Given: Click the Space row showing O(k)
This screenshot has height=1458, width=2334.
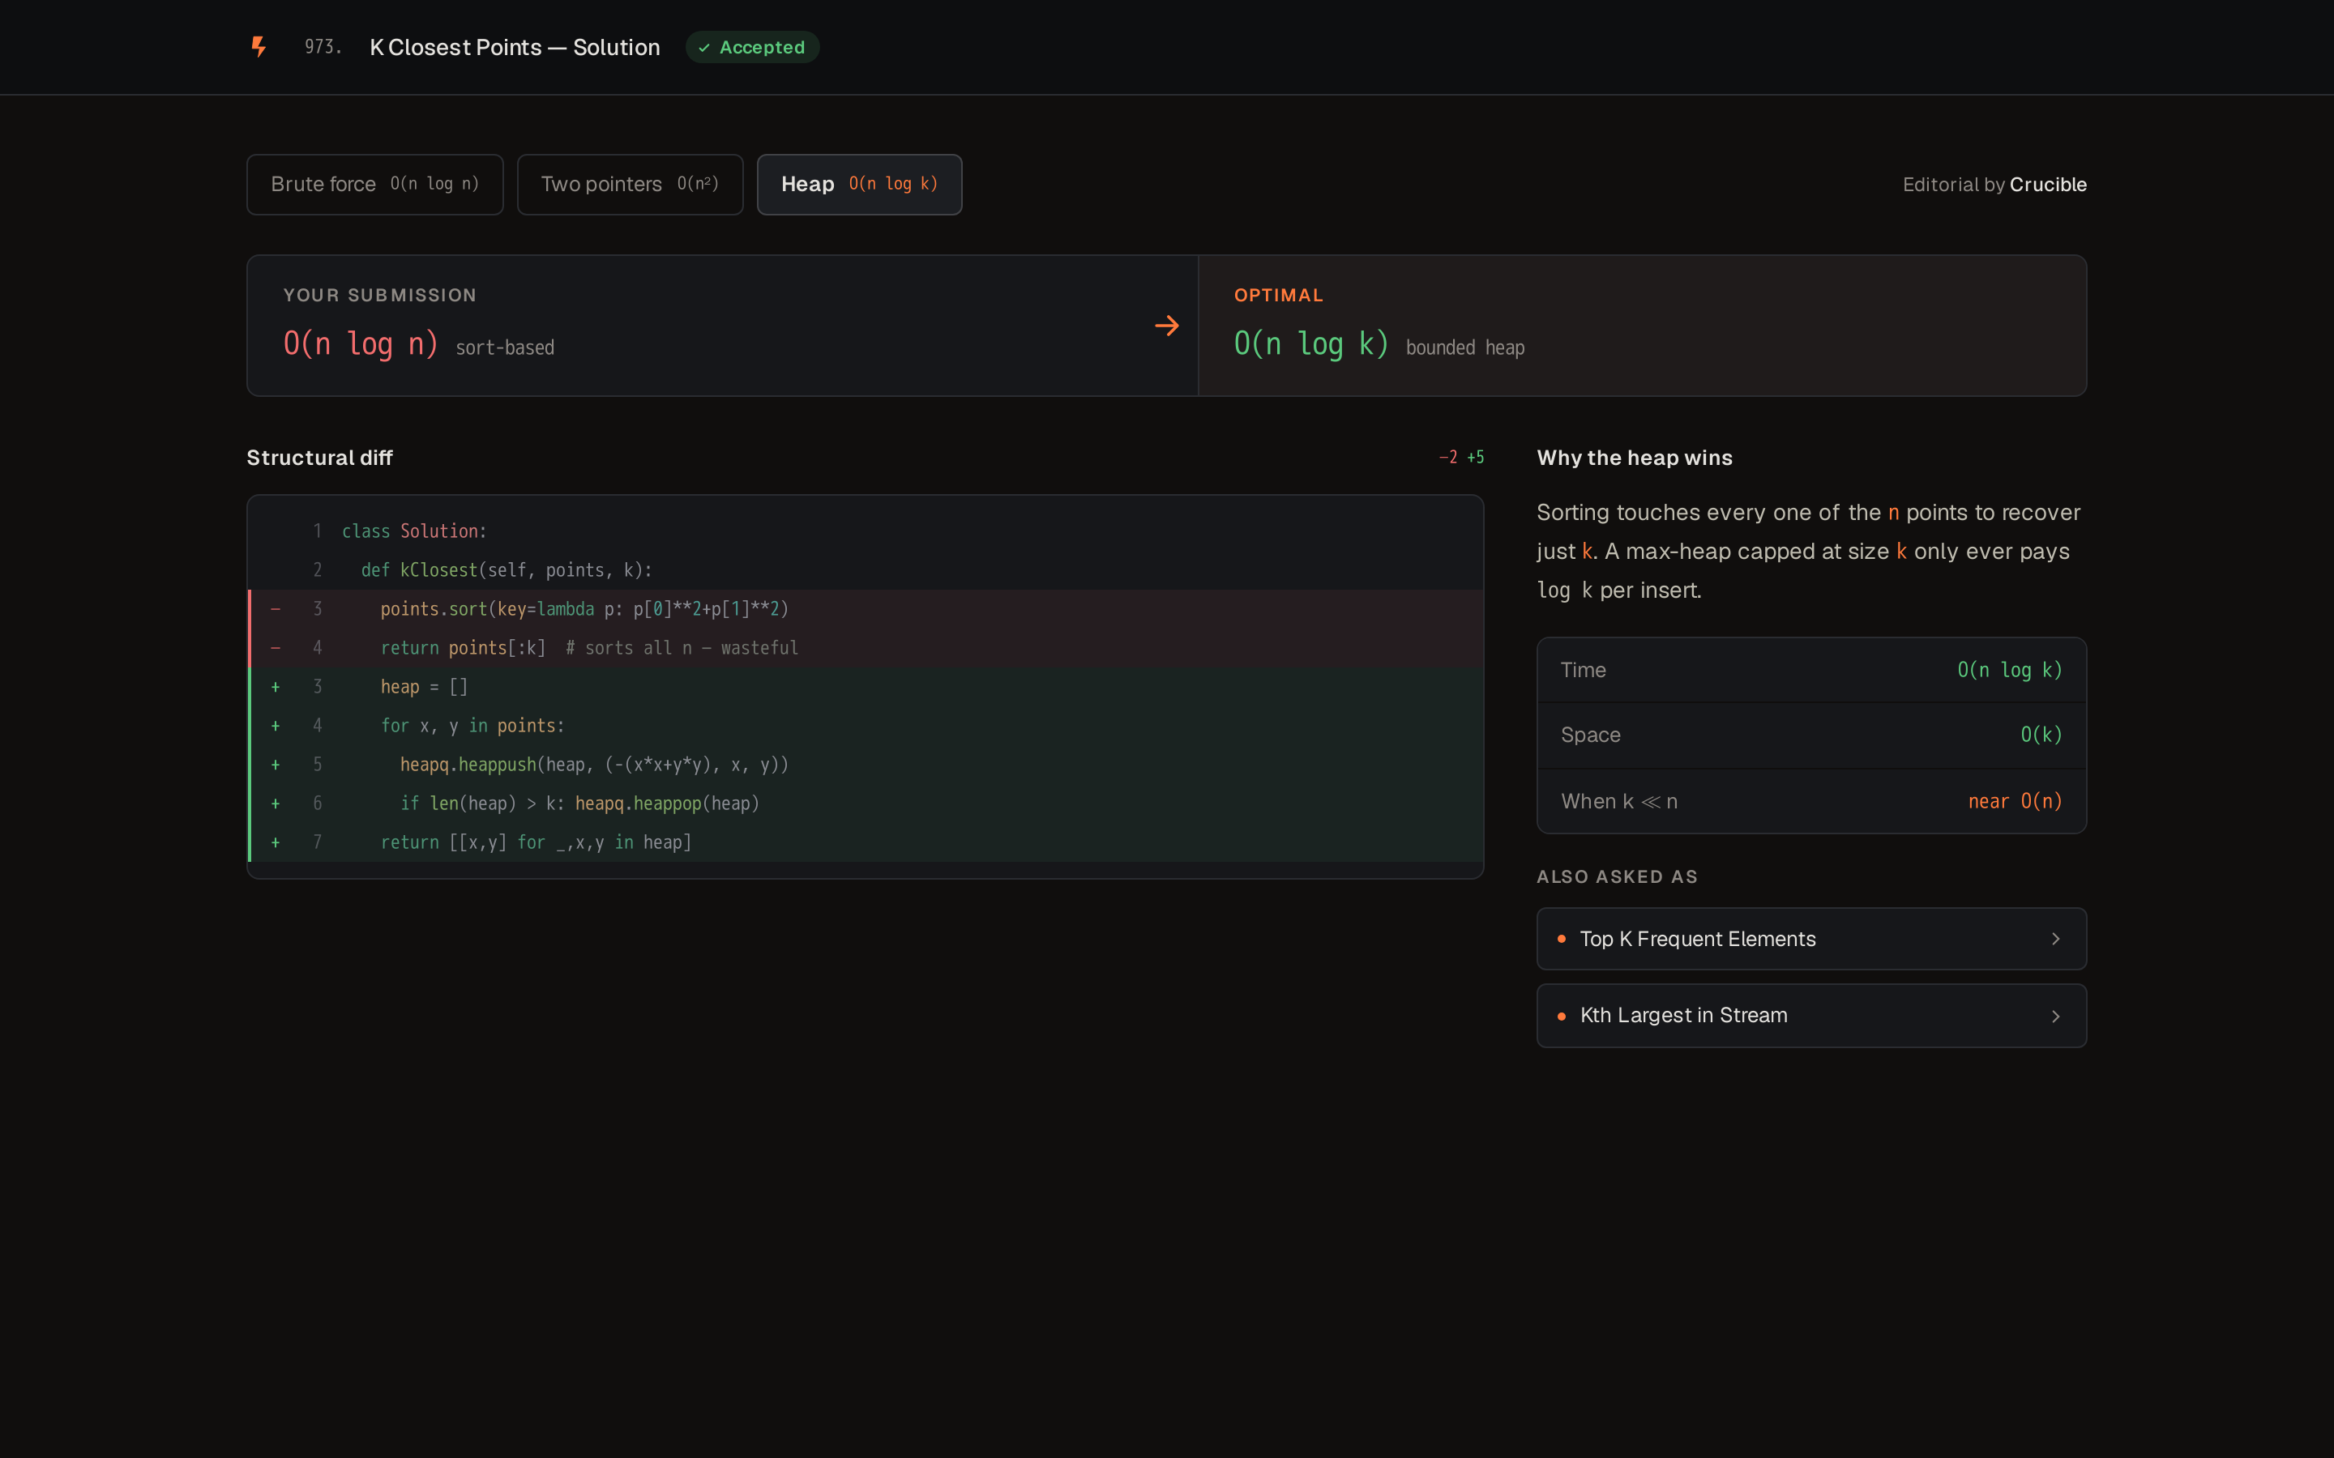Looking at the screenshot, I should click(x=1811, y=735).
